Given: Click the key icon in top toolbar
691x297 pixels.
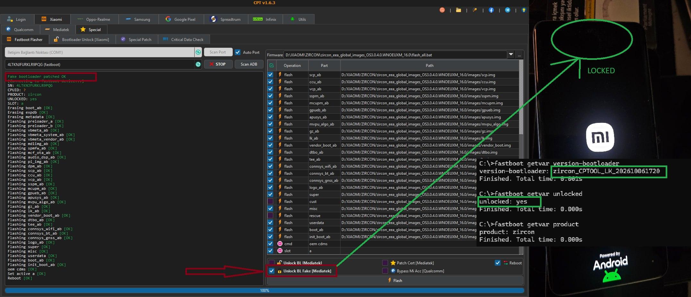Looking at the screenshot, I should point(475,10).
